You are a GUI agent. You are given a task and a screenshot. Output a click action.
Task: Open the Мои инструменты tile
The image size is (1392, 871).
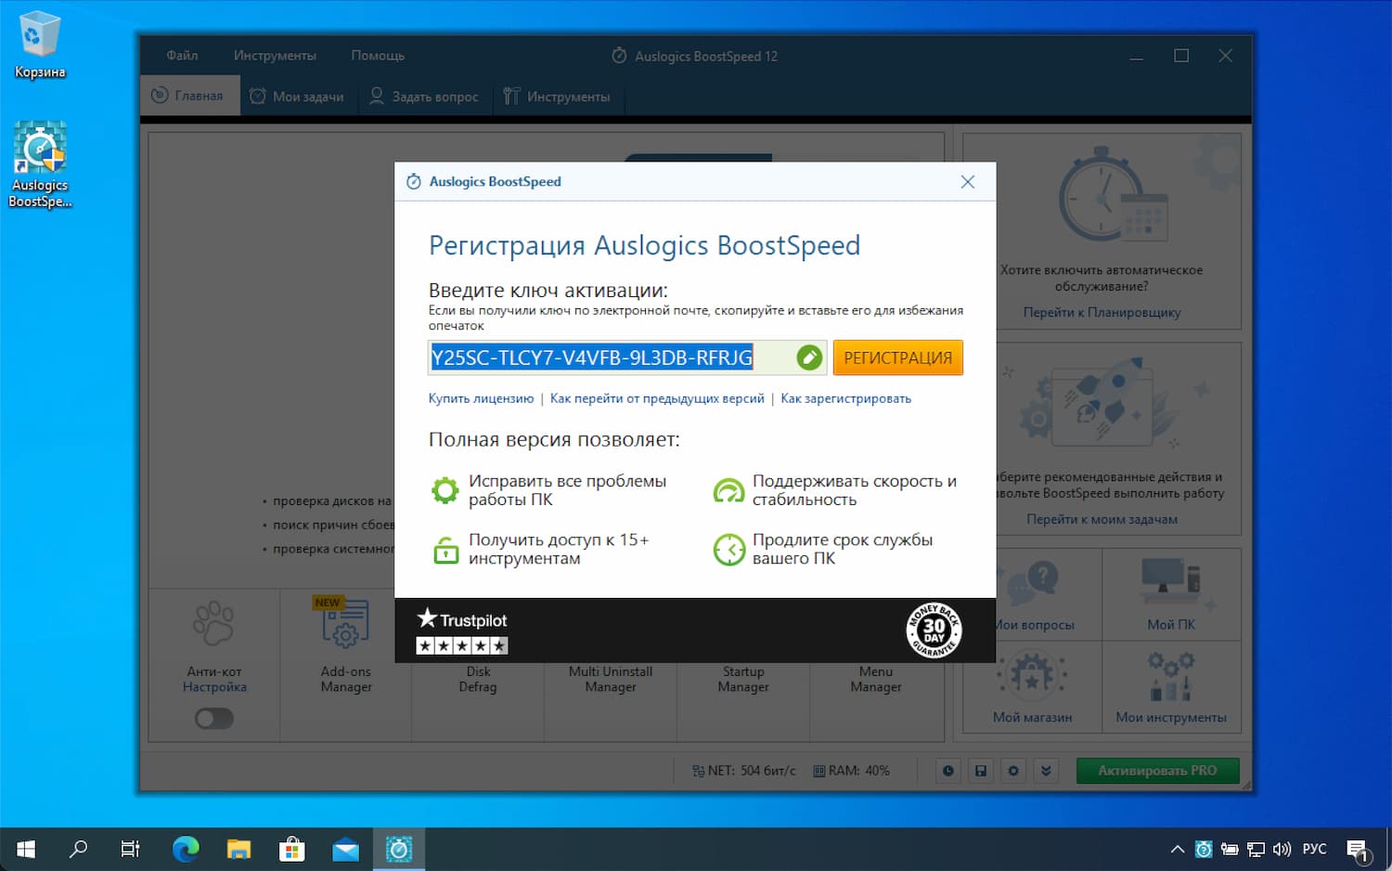[x=1171, y=686]
